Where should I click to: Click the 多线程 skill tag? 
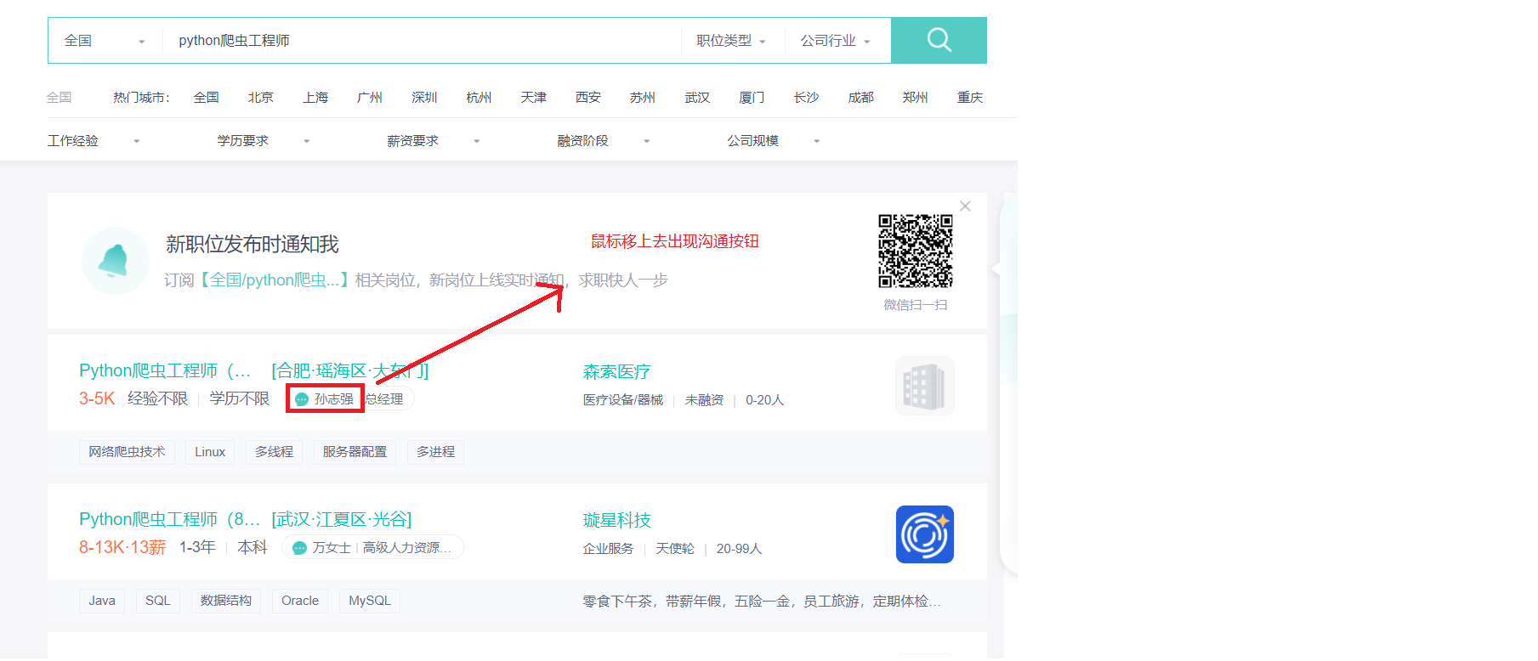(274, 452)
